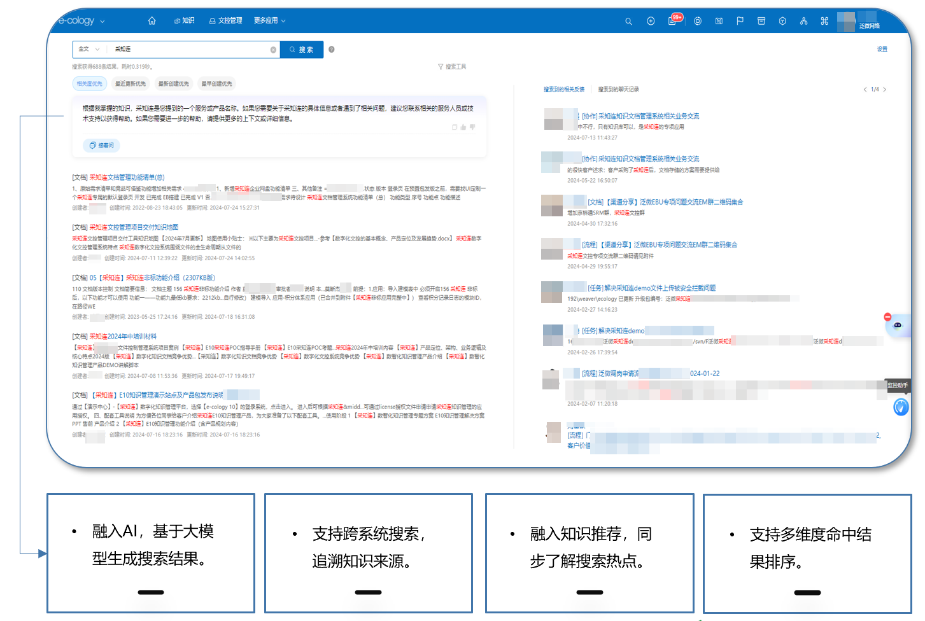The image size is (925, 621).
Task: Click result count text 搜索获得688条结果
Action: pyautogui.click(x=112, y=67)
